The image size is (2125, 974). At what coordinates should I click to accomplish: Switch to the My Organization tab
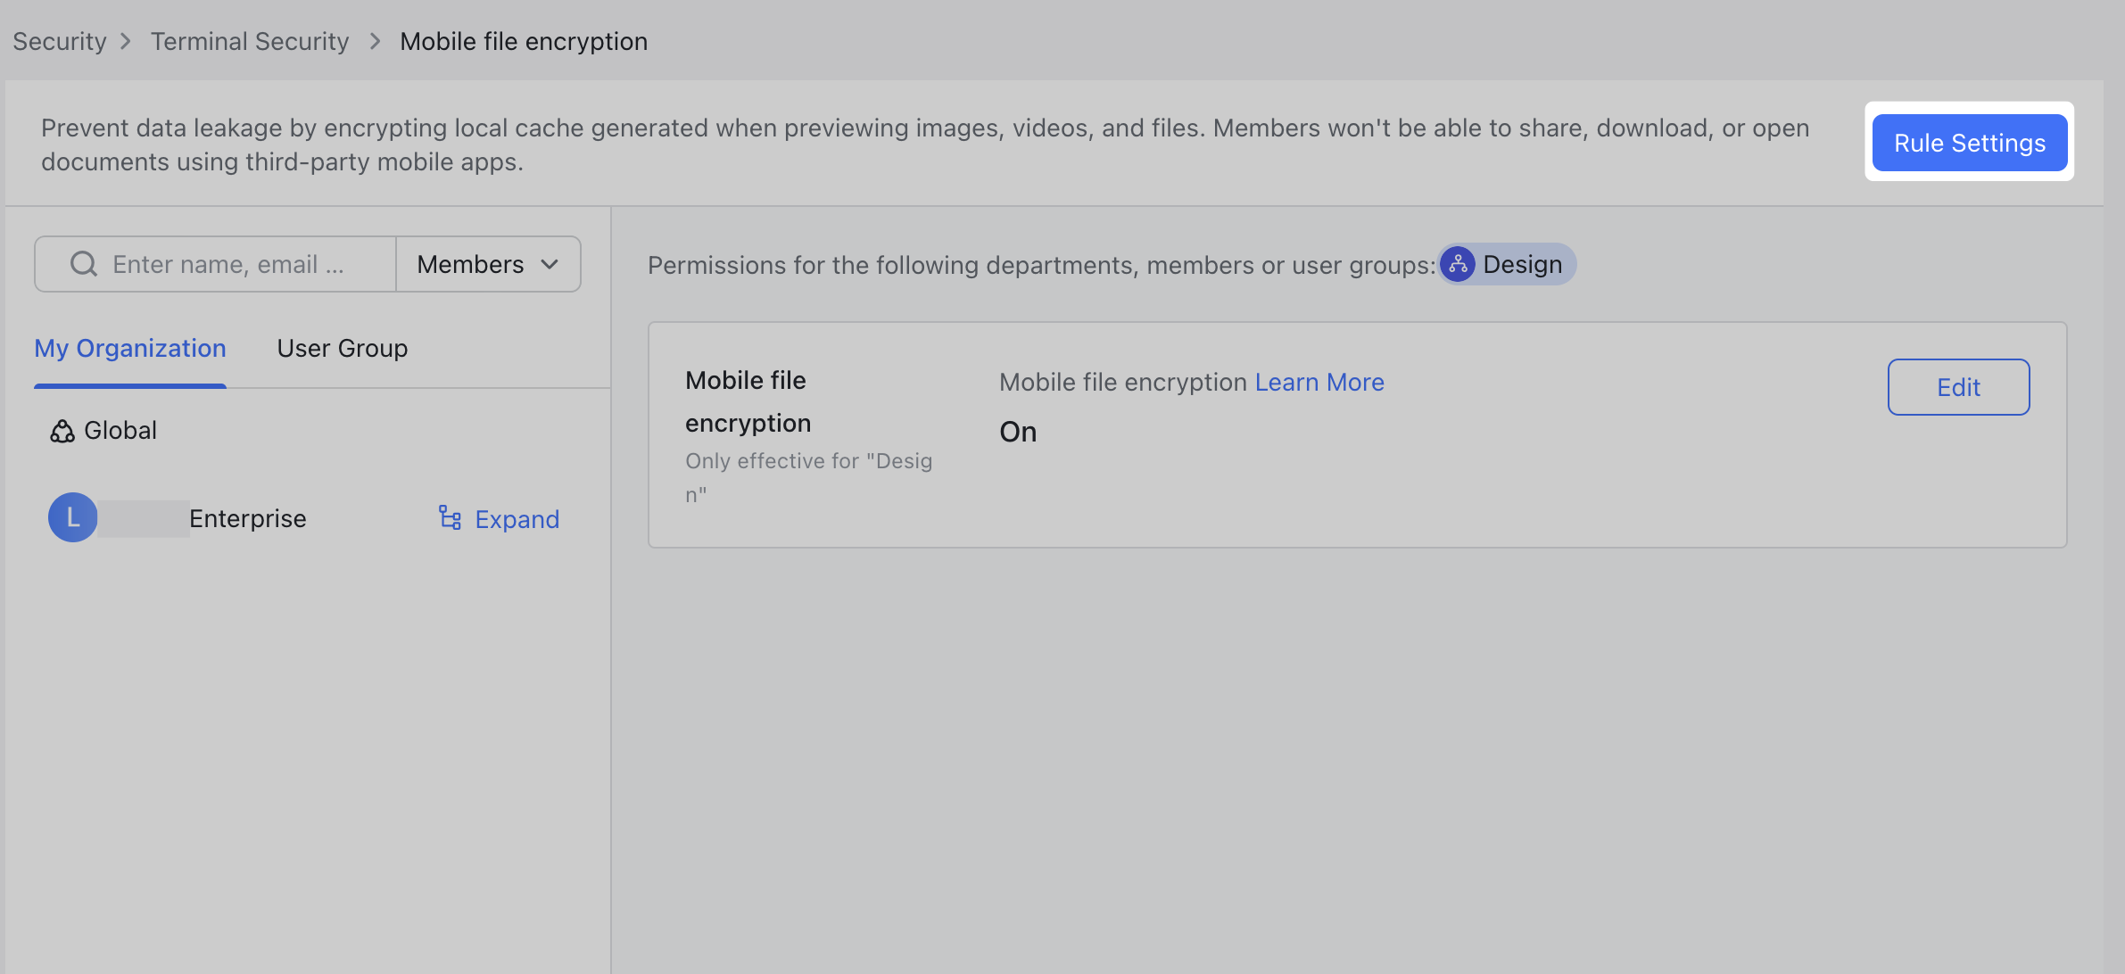pyautogui.click(x=129, y=348)
